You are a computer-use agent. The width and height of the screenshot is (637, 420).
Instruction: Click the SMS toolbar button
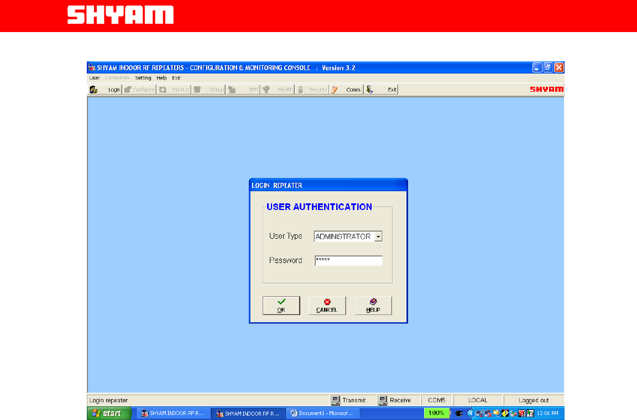[243, 90]
